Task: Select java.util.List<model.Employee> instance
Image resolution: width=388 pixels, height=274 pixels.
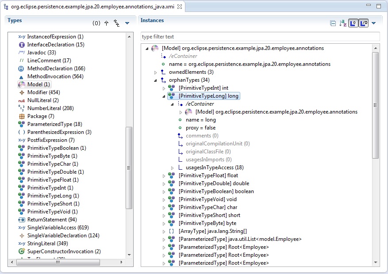Action: (240, 239)
